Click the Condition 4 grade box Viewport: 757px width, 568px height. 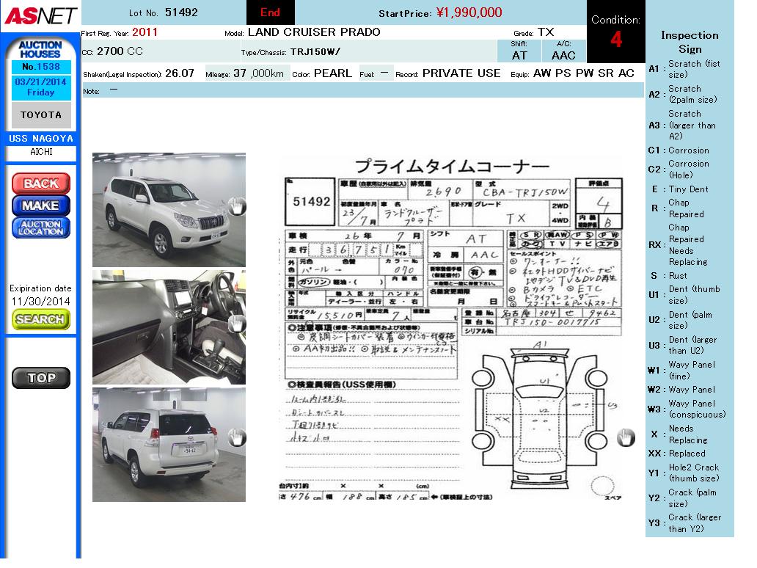[x=615, y=33]
